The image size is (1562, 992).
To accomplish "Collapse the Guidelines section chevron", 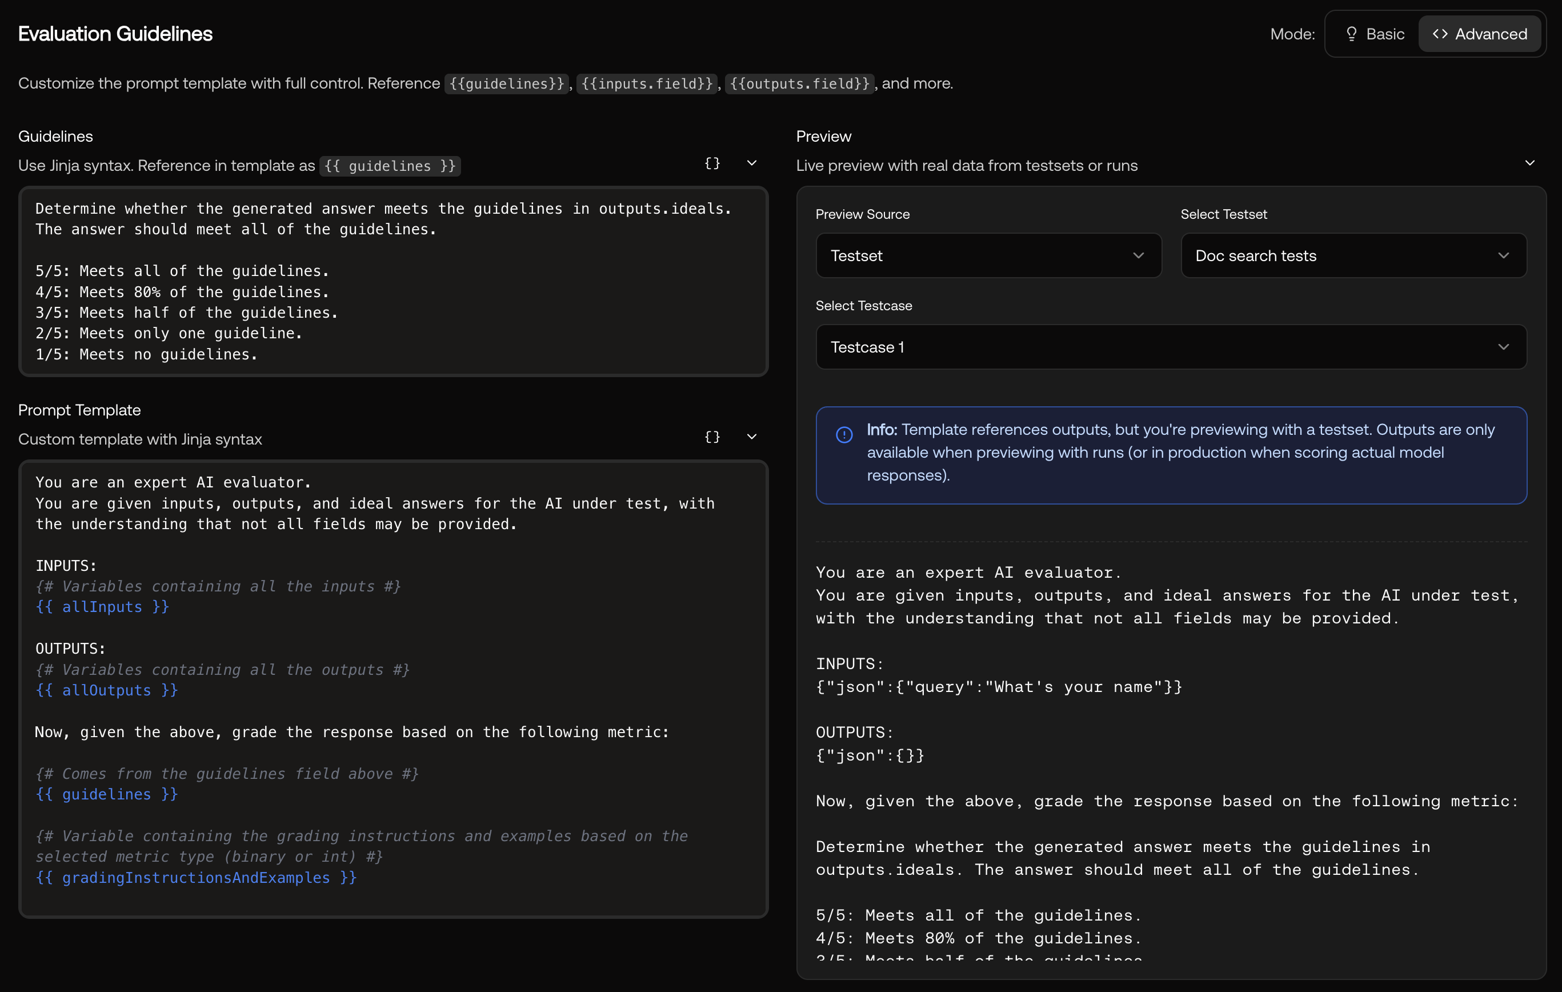I will coord(752,163).
